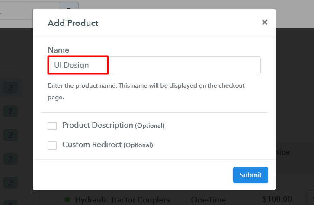Close the Add Product dialog
This screenshot has width=314, height=205.
[x=265, y=22]
